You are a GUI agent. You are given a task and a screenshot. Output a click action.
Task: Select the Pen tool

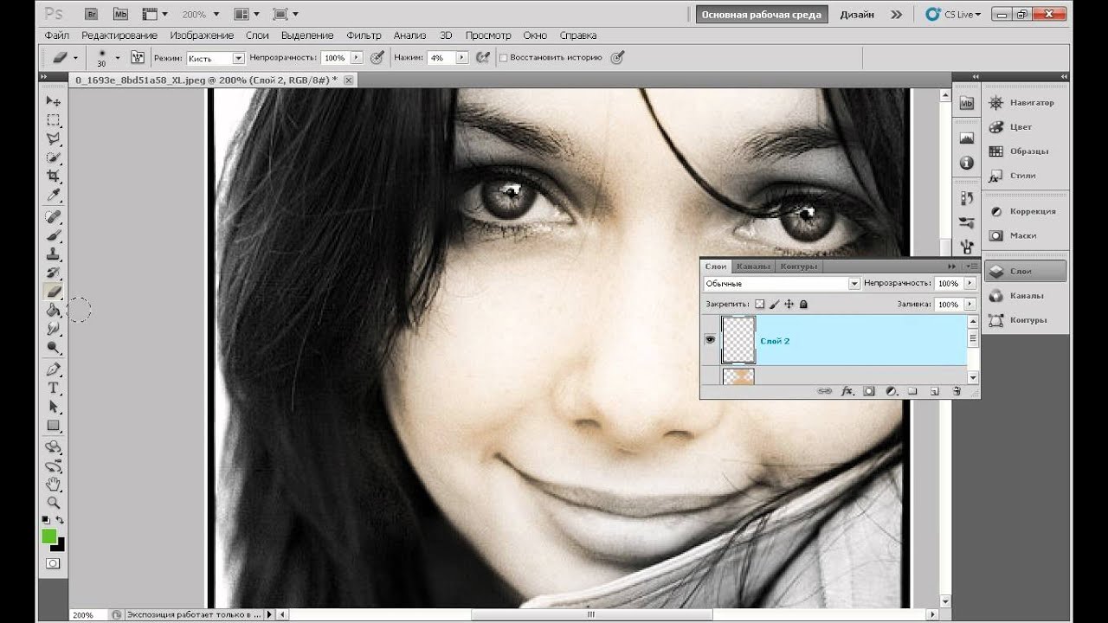point(54,369)
